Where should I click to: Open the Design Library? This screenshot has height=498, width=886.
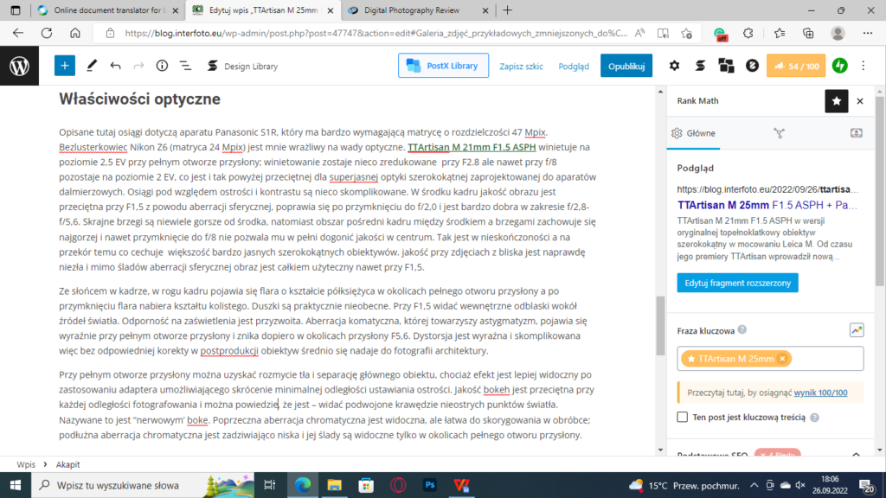click(x=242, y=66)
